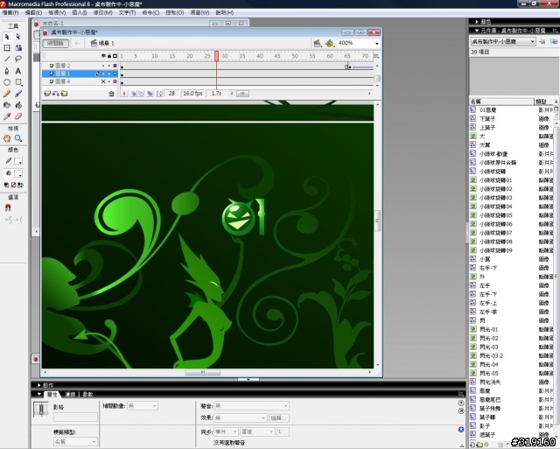
Task: Show hidden layer 4 via red X
Action: pos(103,81)
